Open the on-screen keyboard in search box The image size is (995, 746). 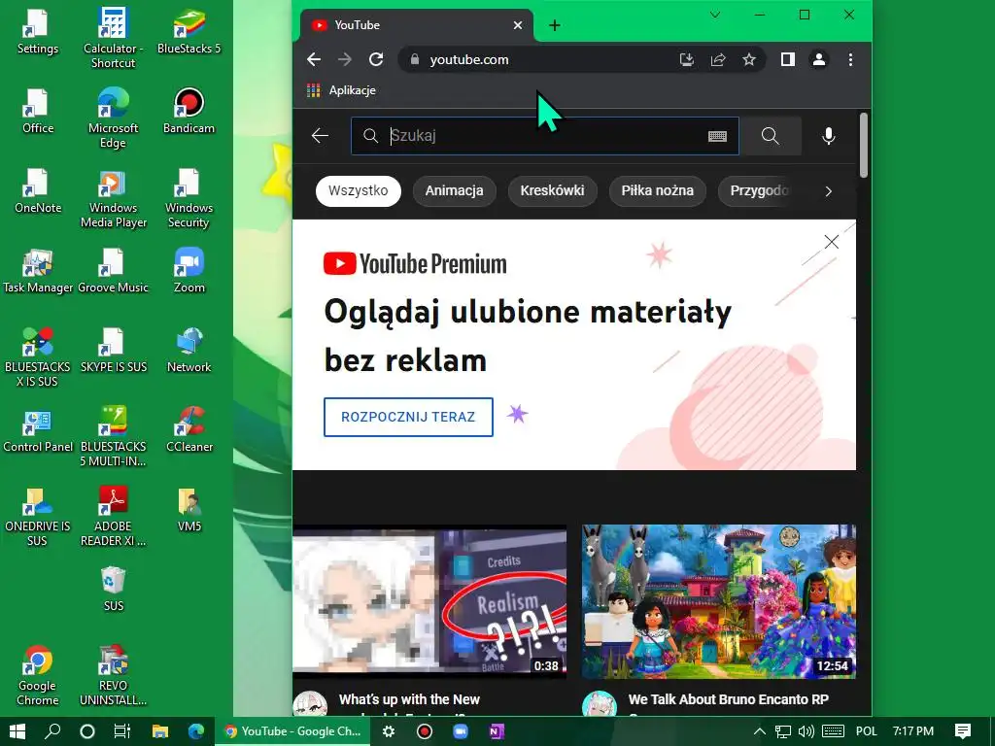[717, 136]
